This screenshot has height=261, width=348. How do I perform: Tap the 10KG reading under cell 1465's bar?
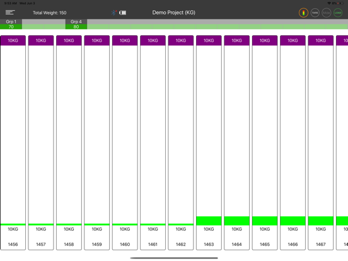coord(265,229)
